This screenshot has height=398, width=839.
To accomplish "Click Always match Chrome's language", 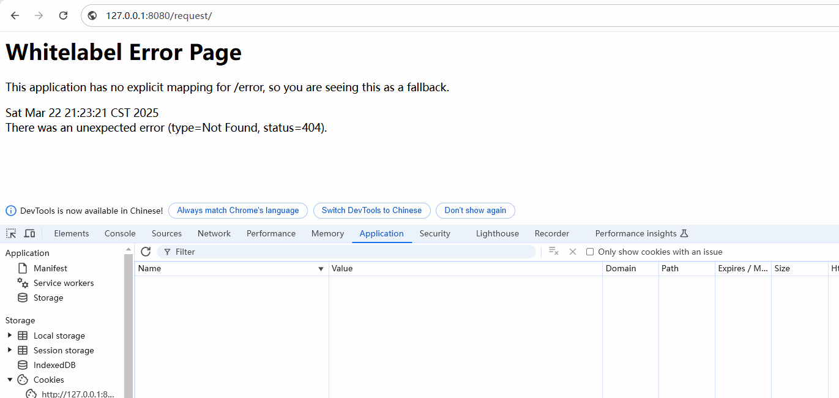I will (x=238, y=211).
